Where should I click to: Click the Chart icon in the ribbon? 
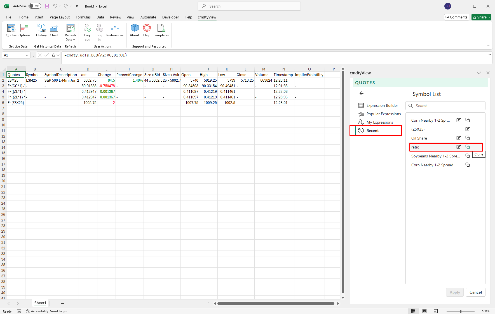(54, 31)
